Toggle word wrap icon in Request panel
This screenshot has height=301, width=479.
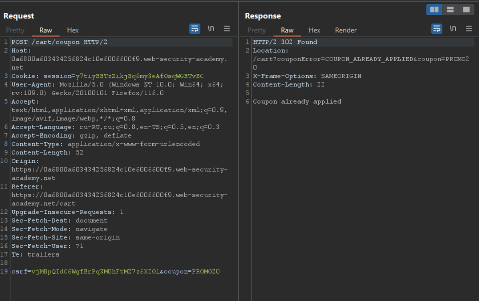point(195,29)
